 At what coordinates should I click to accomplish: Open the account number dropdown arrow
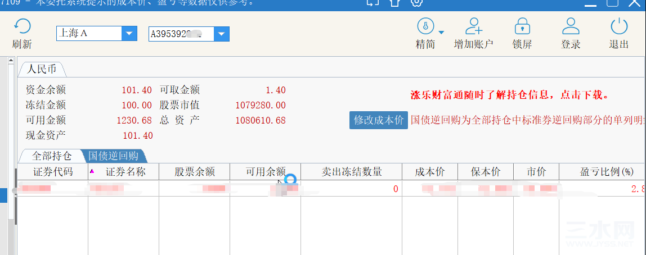[221, 34]
